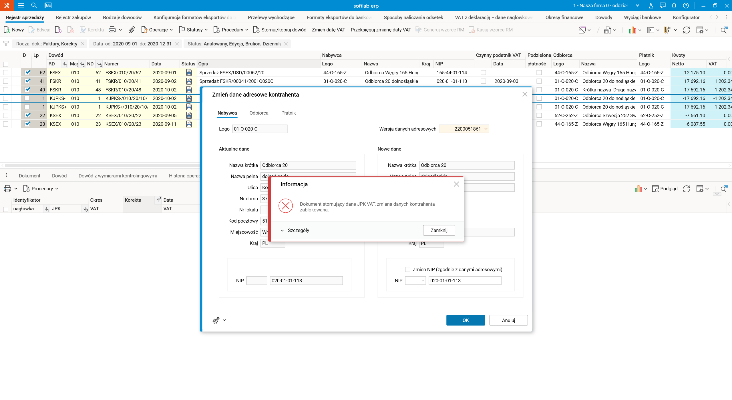Tick row selector for FSEX row 62
Image resolution: width=732 pixels, height=400 pixels.
coord(6,73)
